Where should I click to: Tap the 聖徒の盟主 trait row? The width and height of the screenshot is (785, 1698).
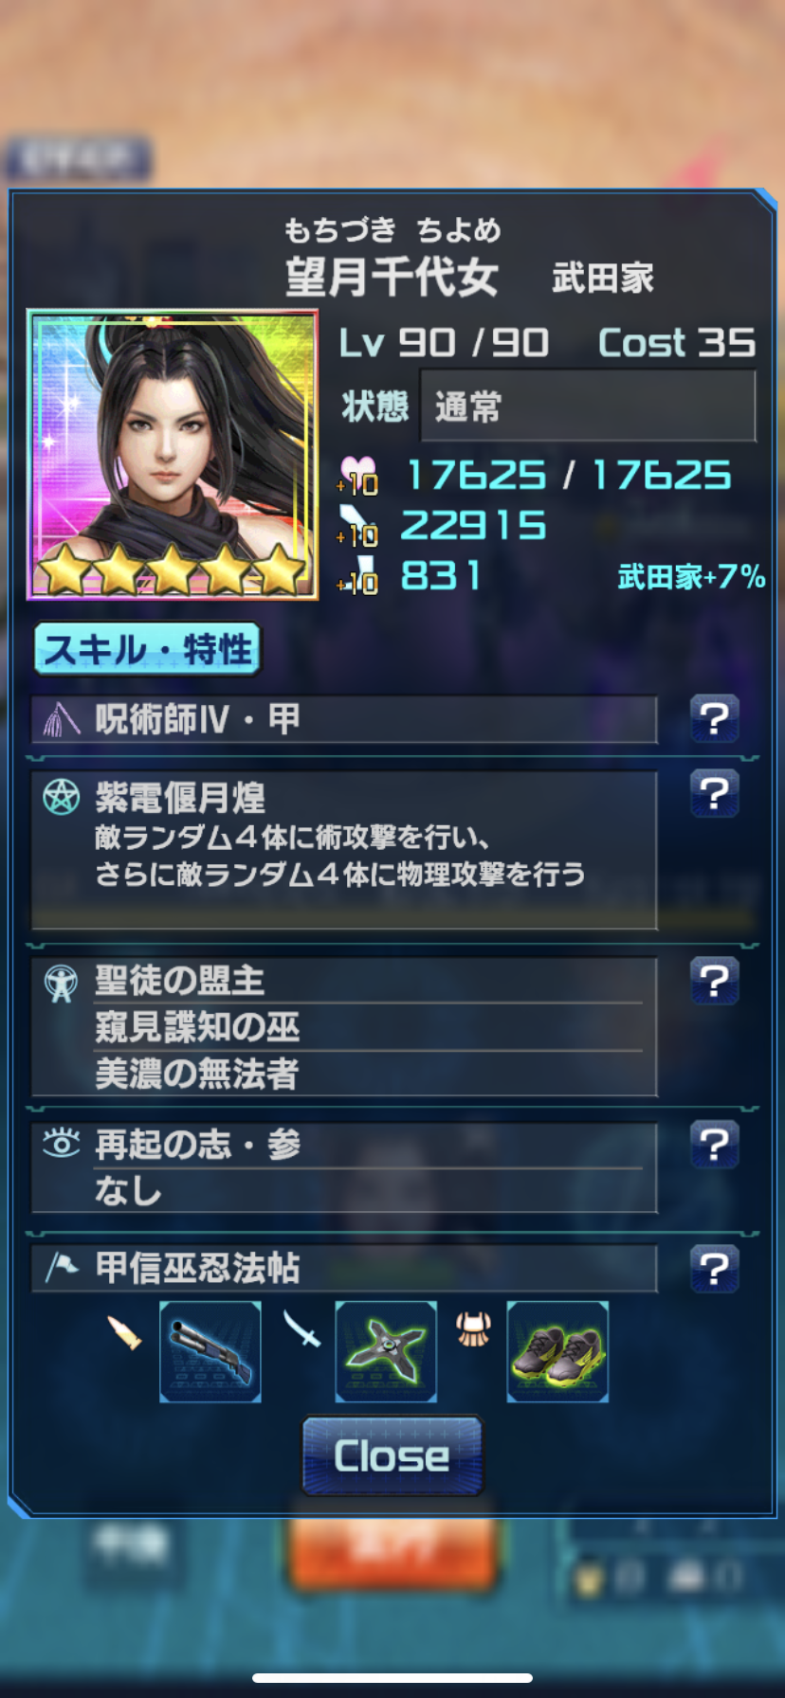coord(368,981)
